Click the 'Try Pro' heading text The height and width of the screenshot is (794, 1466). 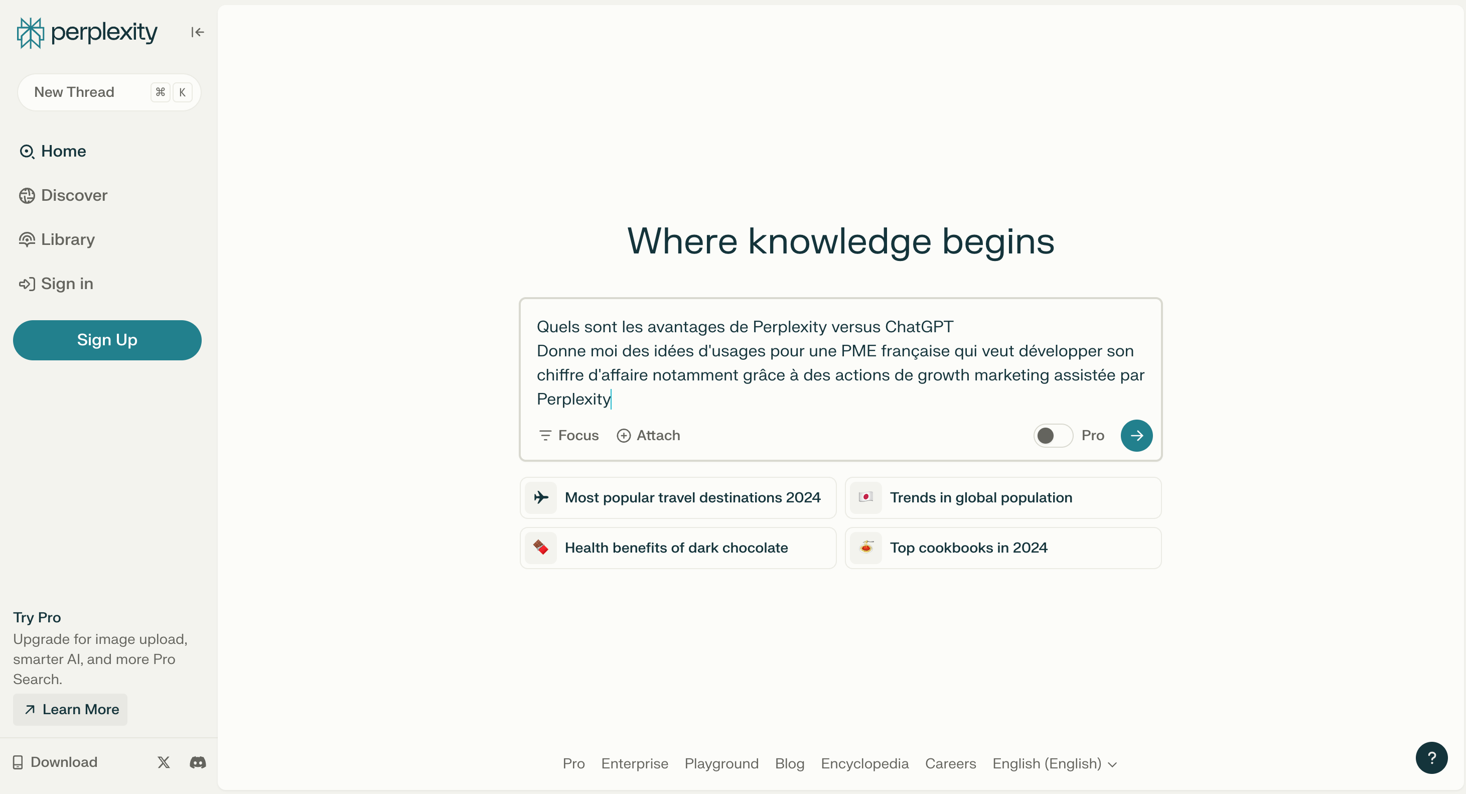point(37,617)
